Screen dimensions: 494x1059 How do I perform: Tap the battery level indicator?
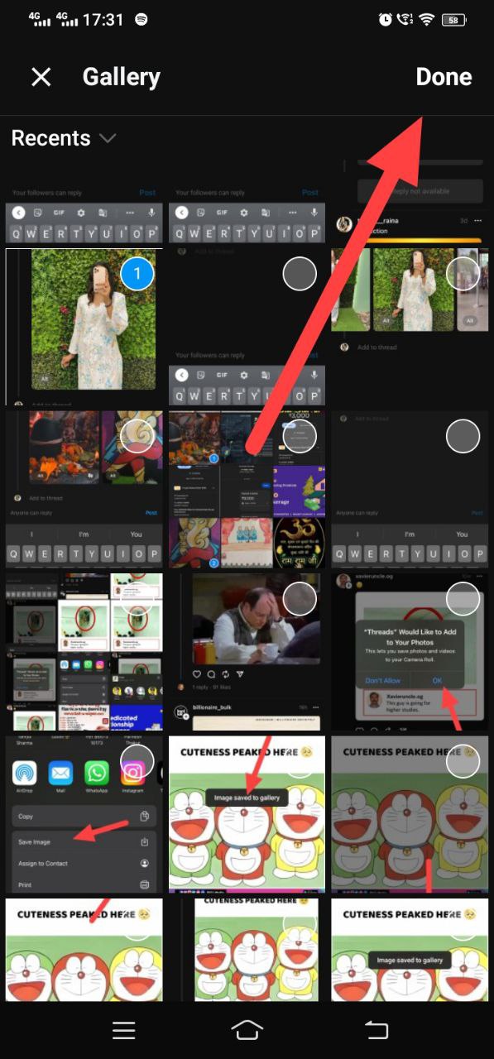click(453, 20)
